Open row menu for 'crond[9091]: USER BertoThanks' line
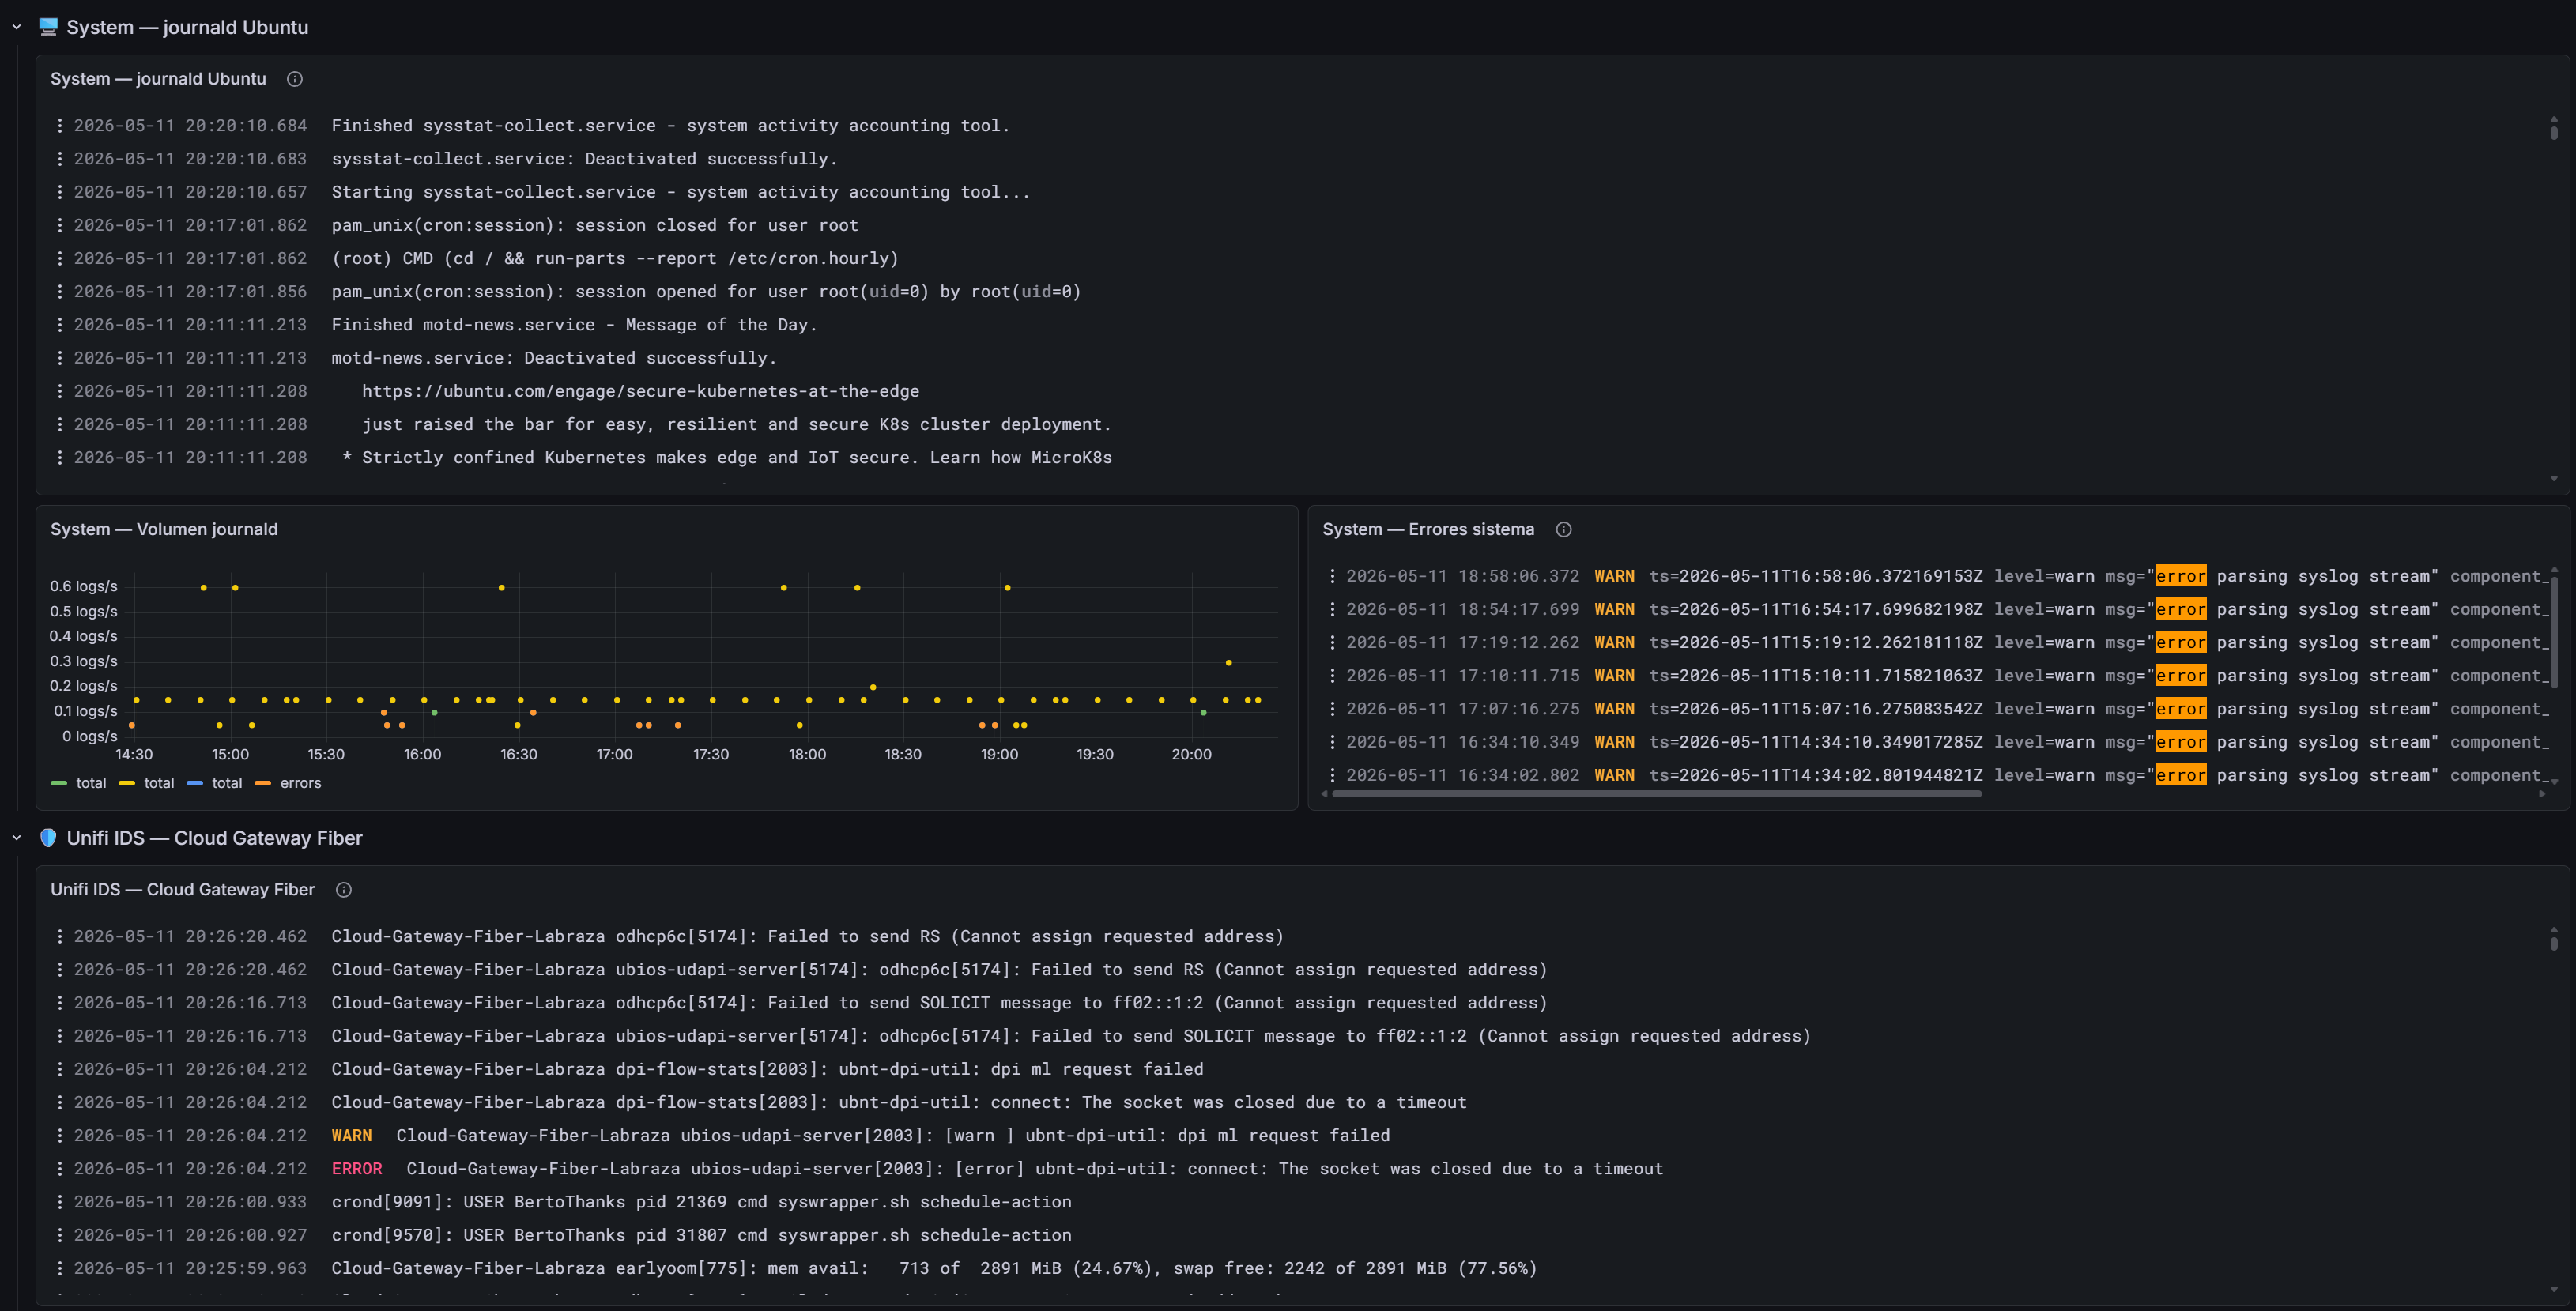The width and height of the screenshot is (2576, 1311). [x=60, y=1202]
